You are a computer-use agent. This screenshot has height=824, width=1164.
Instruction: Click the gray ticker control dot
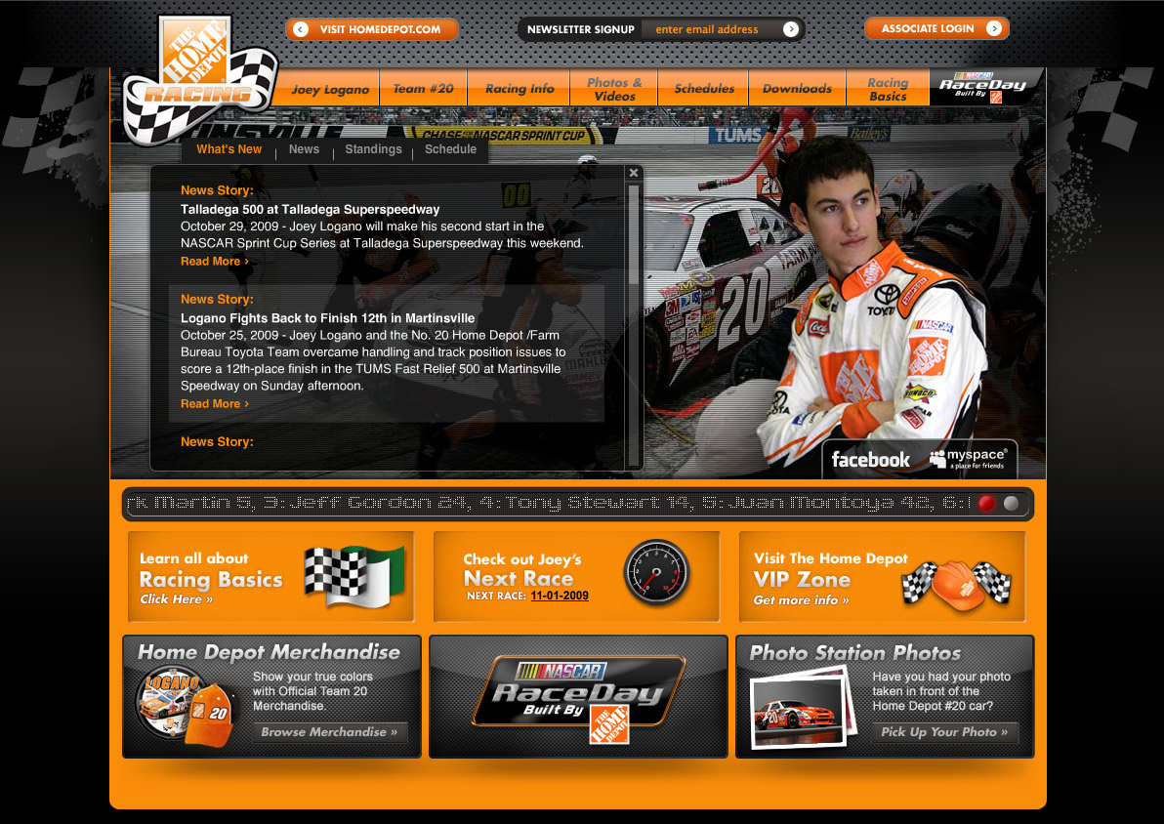(1011, 504)
